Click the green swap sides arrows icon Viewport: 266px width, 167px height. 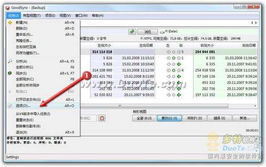(x=132, y=32)
